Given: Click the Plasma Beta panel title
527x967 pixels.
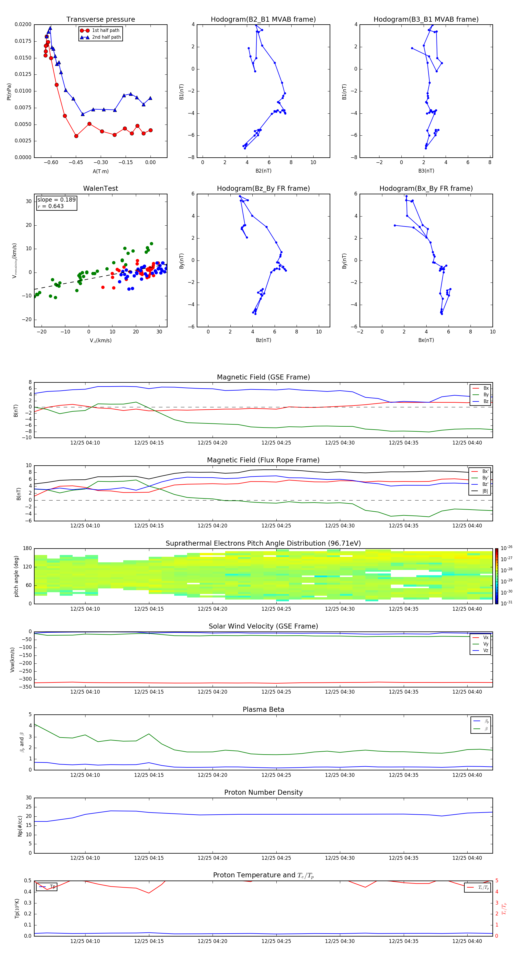Looking at the screenshot, I should [x=263, y=709].
